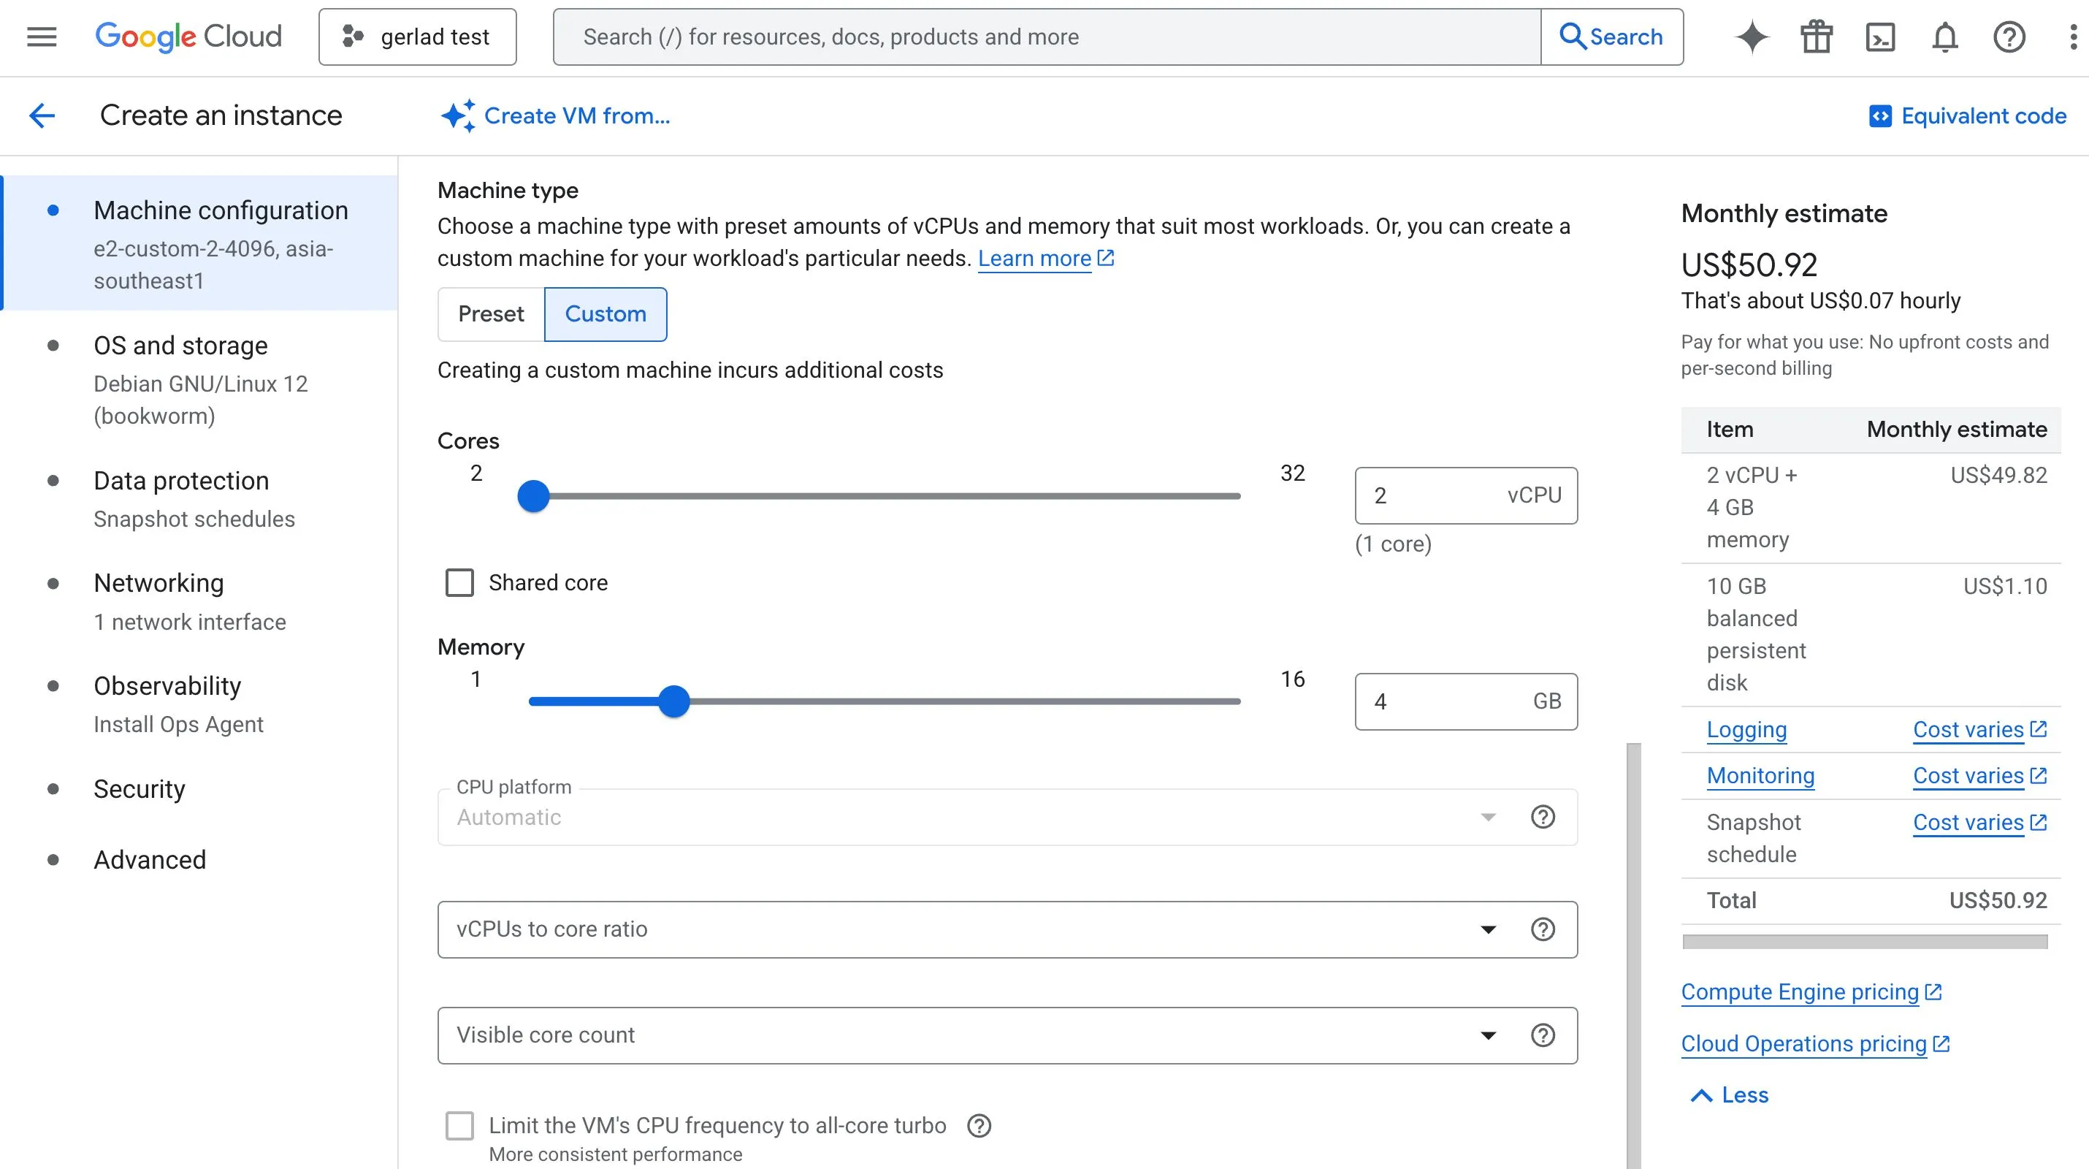
Task: Open the notifications bell
Action: tap(1944, 37)
